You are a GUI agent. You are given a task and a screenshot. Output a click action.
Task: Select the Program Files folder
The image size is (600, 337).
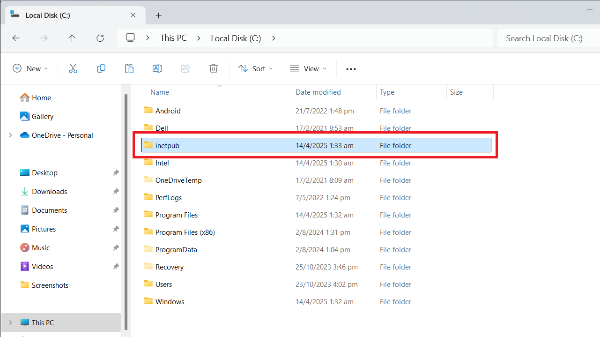tap(316, 215)
